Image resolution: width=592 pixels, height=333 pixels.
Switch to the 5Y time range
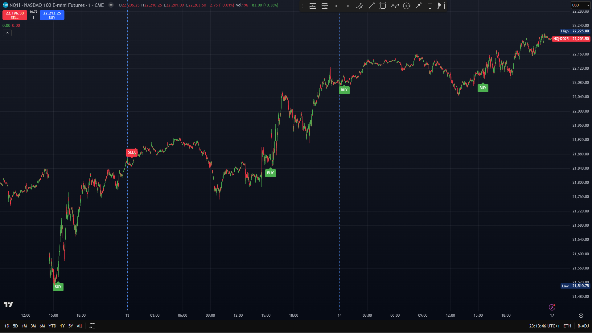point(71,326)
